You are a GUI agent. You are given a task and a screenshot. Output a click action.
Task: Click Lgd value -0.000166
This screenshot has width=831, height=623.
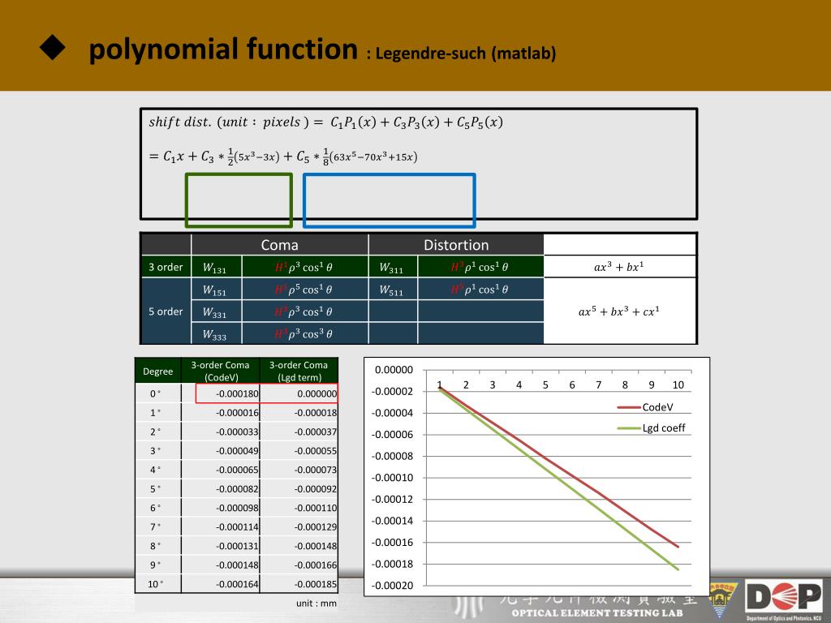[316, 565]
